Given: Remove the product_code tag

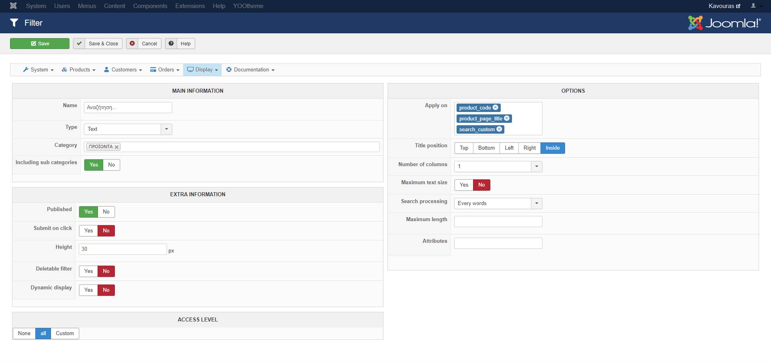Looking at the screenshot, I should [496, 108].
